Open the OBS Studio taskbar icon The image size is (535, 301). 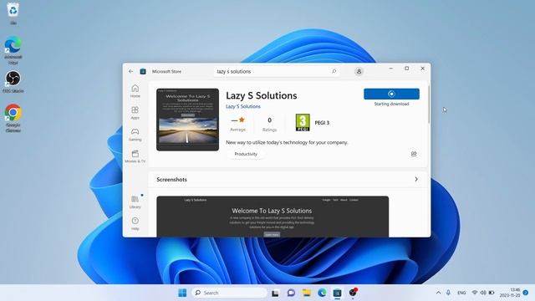[353, 293]
